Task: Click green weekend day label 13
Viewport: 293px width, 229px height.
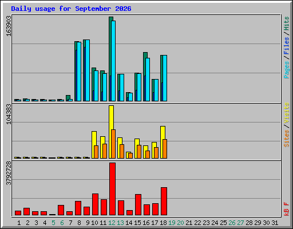Action: [x=120, y=223]
